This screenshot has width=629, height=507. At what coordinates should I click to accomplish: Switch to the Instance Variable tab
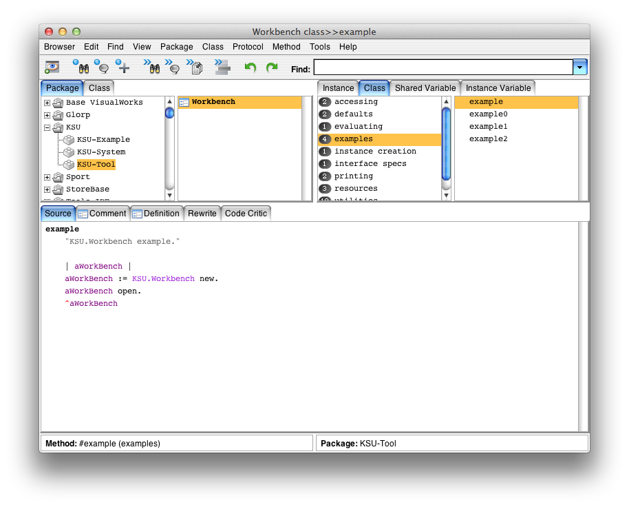[x=498, y=88]
